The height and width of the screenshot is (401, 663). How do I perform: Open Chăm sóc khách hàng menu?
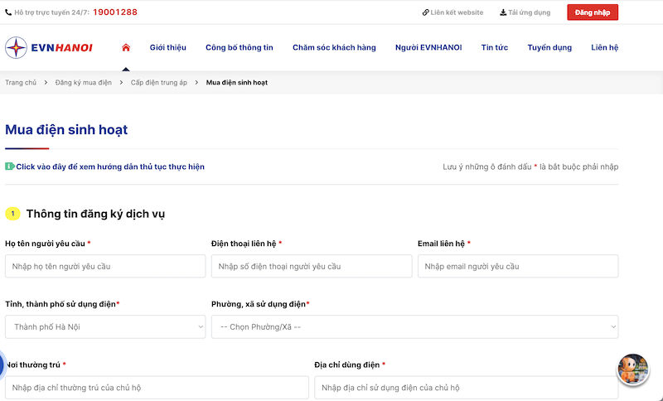(x=334, y=47)
